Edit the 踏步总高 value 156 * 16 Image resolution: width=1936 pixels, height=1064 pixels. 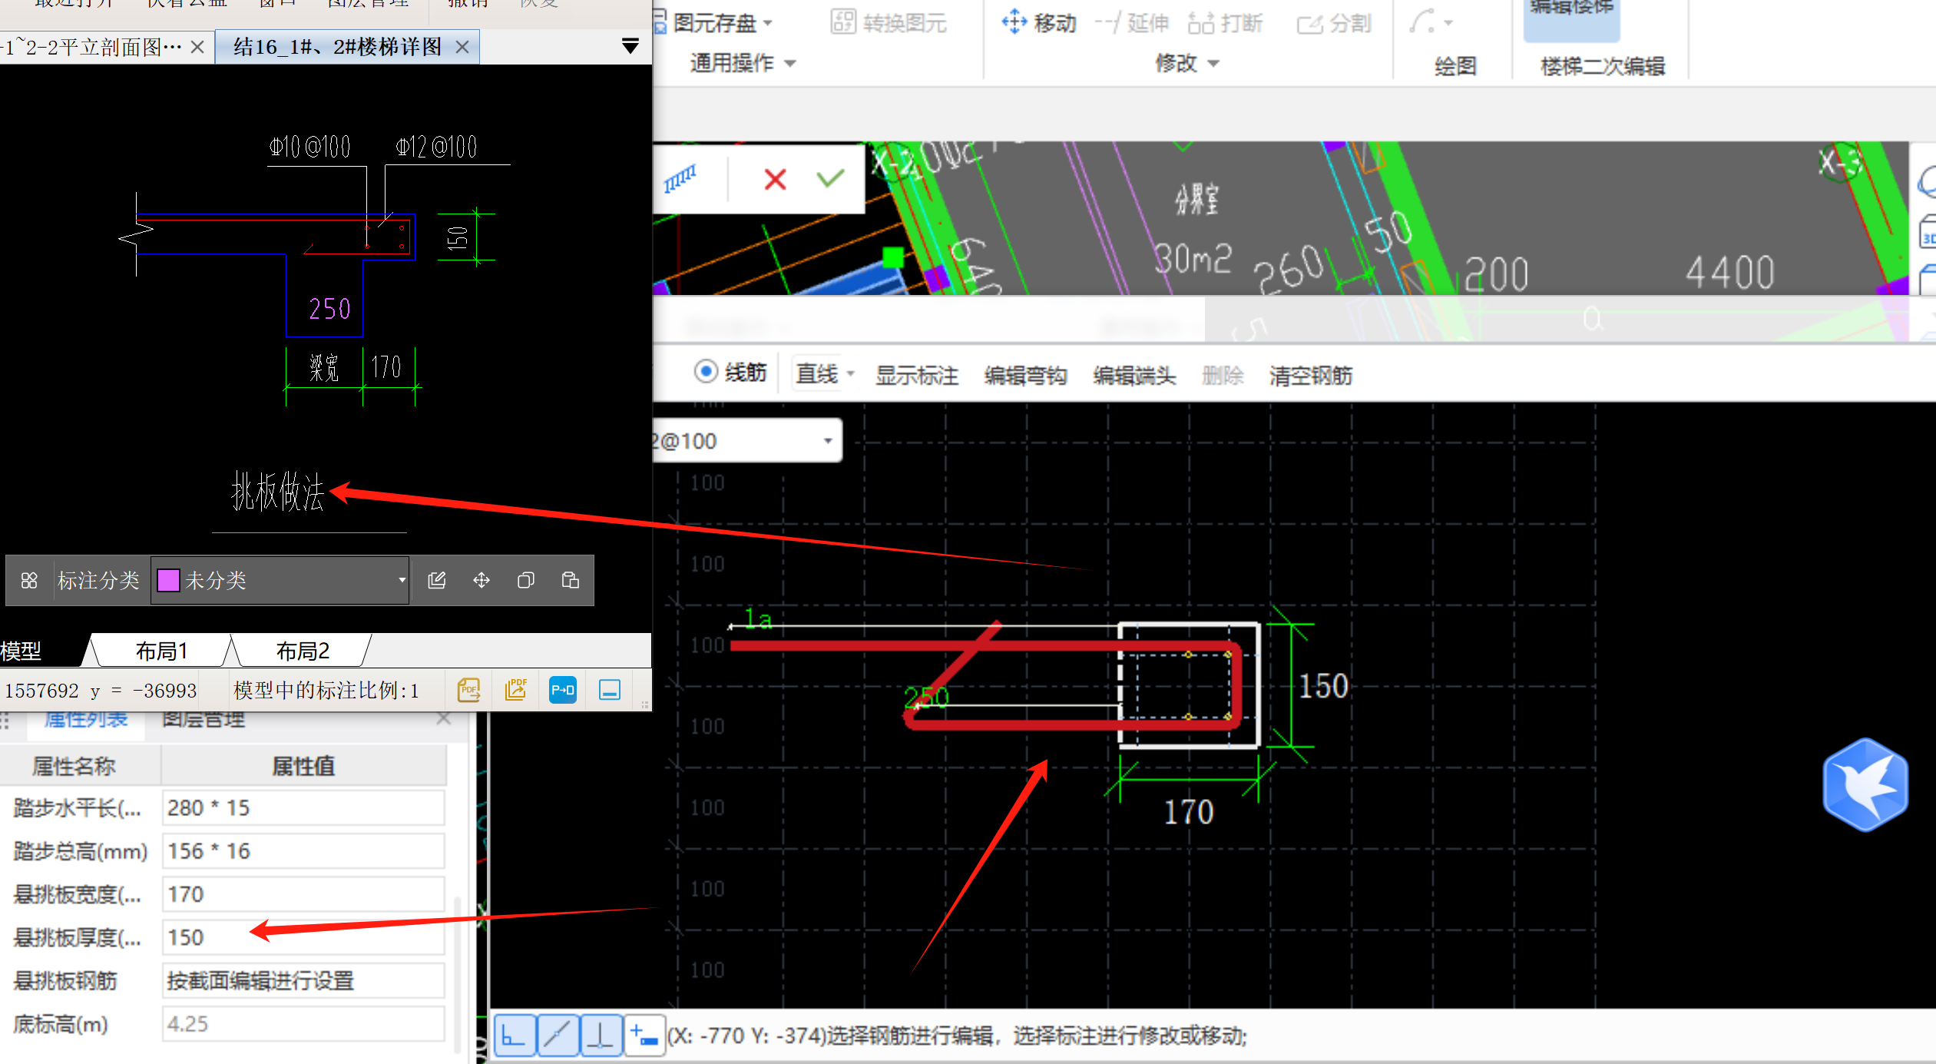point(303,851)
